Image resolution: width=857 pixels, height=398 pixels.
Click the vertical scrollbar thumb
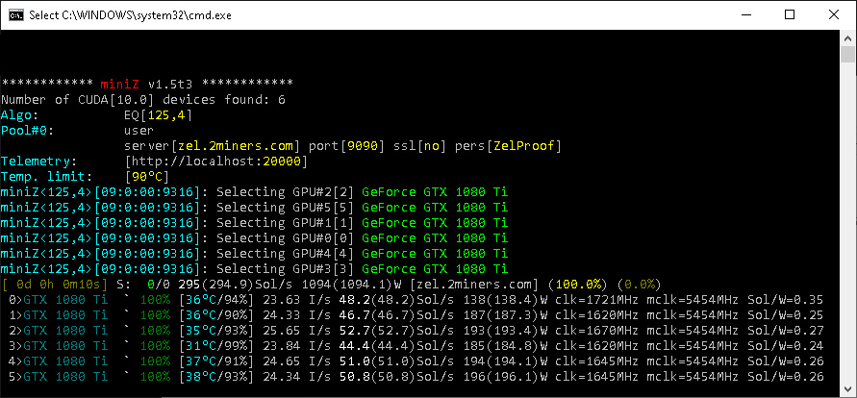(847, 55)
